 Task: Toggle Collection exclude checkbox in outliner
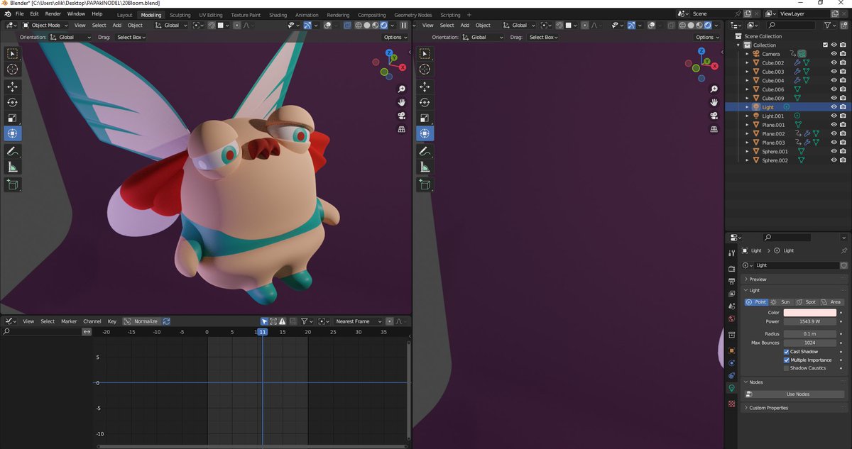[x=825, y=45]
